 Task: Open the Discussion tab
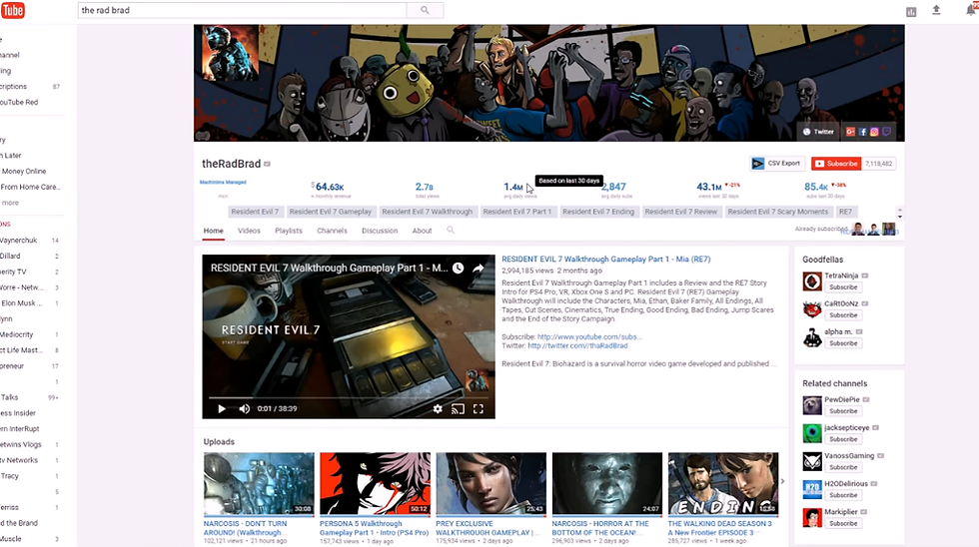click(380, 231)
